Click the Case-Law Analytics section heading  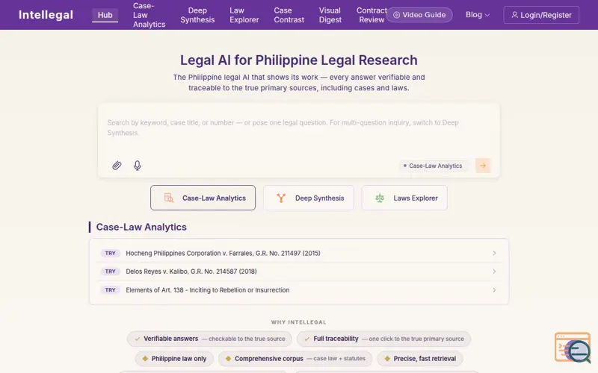coord(141,228)
